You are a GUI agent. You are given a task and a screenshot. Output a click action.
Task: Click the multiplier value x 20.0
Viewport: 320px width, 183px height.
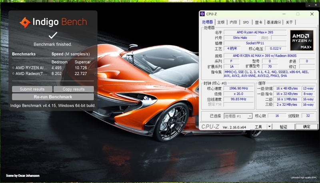pyautogui.click(x=238, y=94)
